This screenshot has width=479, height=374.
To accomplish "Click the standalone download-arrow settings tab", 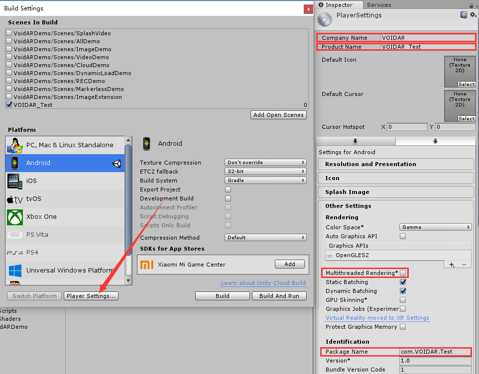I will pos(356,141).
